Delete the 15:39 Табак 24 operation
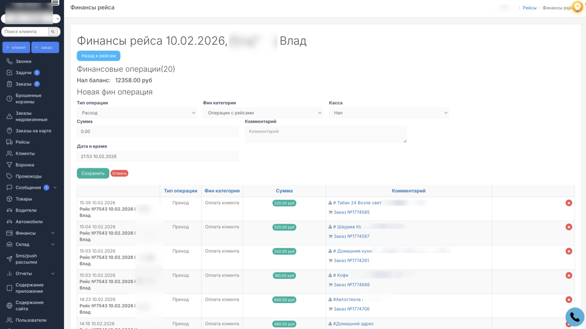 coord(568,203)
